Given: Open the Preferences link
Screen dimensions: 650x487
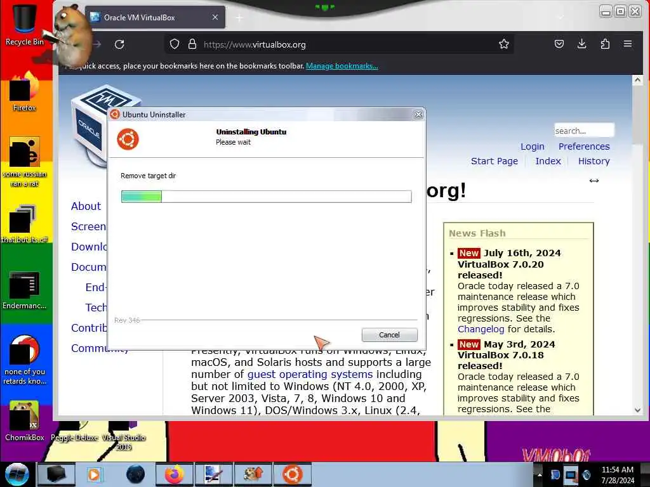Looking at the screenshot, I should [584, 146].
